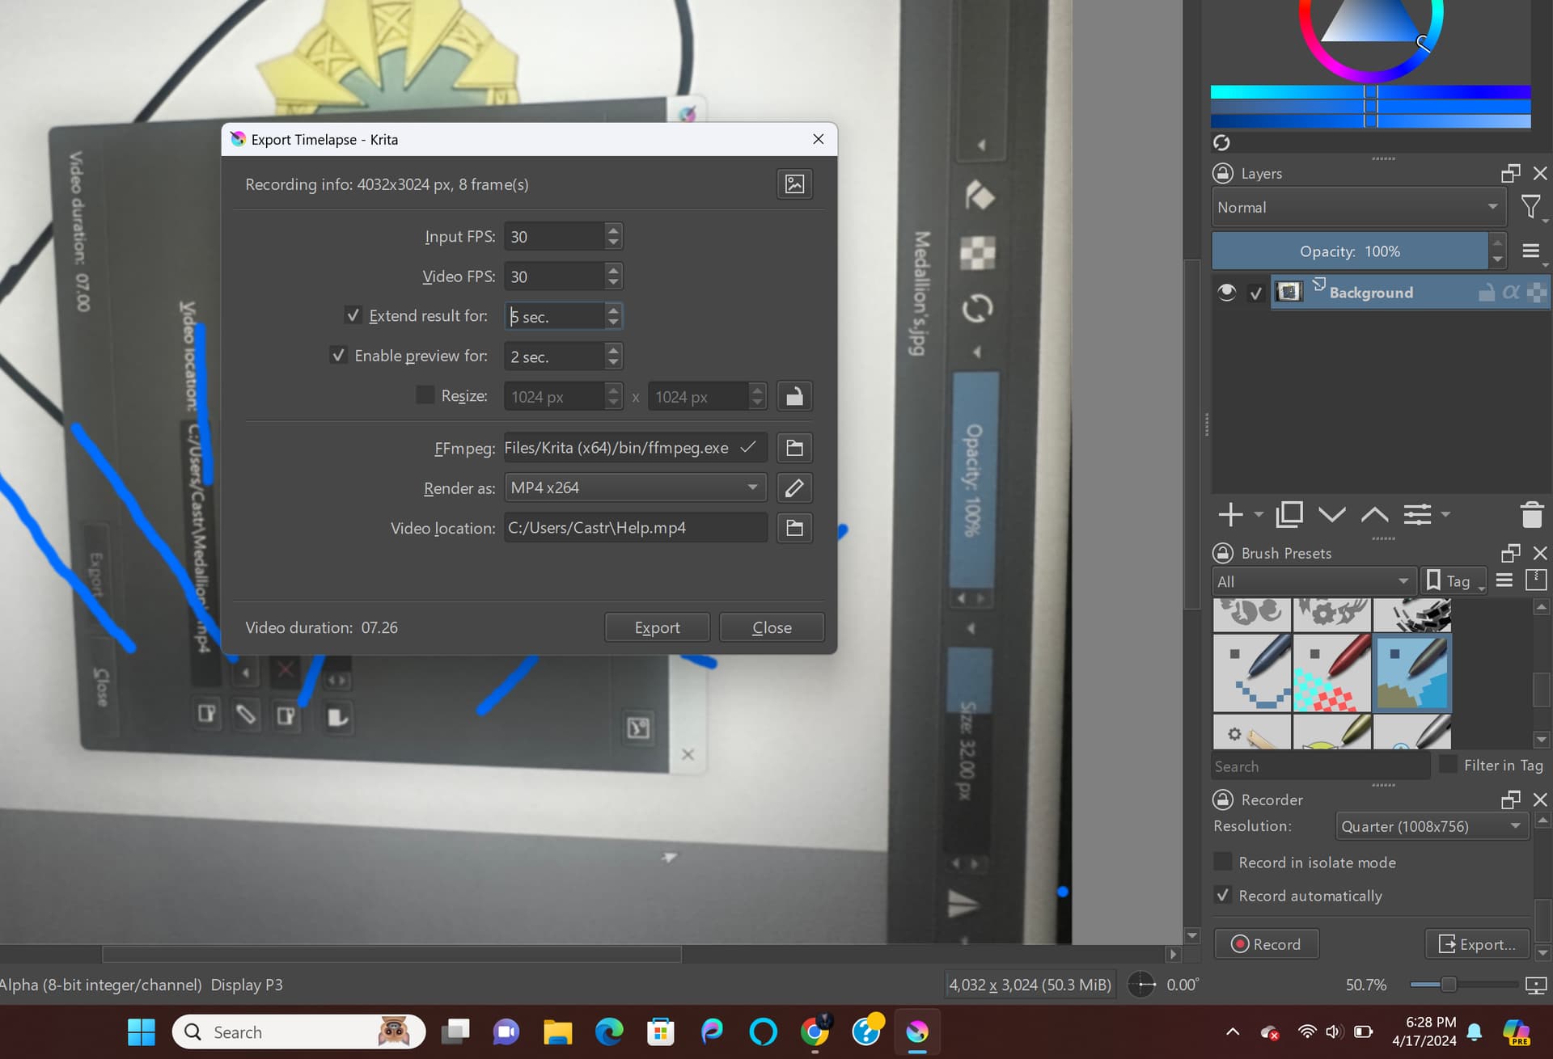The height and width of the screenshot is (1059, 1553).
Task: Open File Explorer from the taskbar
Action: click(557, 1032)
